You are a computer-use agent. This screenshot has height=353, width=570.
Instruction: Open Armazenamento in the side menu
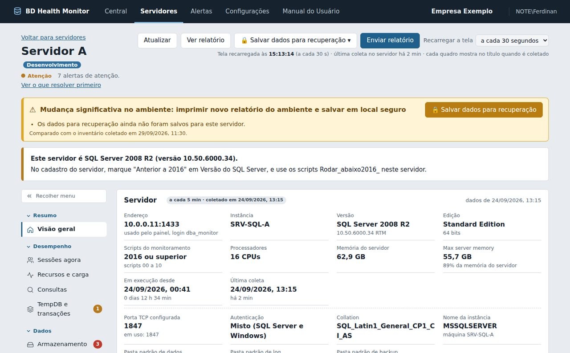coord(64,344)
